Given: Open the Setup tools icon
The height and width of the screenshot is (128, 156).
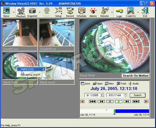Looking at the screenshot, I should 58,12.
